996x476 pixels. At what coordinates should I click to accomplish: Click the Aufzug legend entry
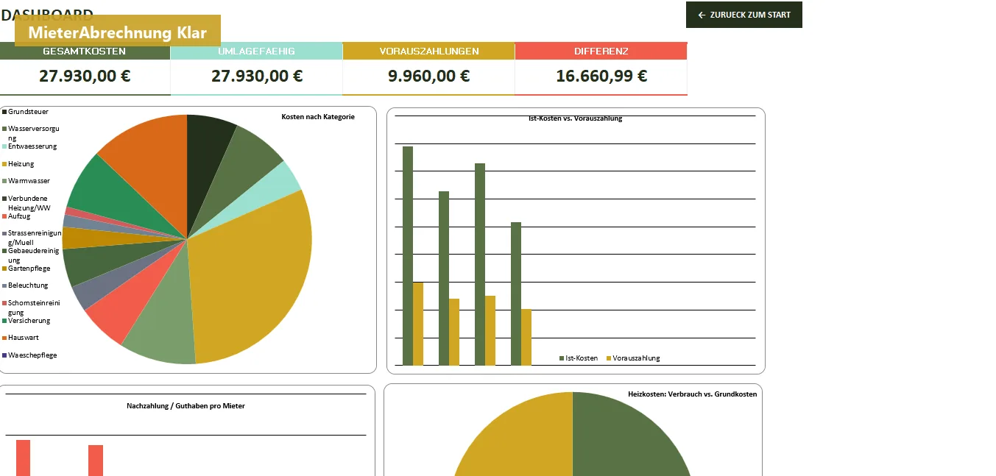click(x=17, y=216)
